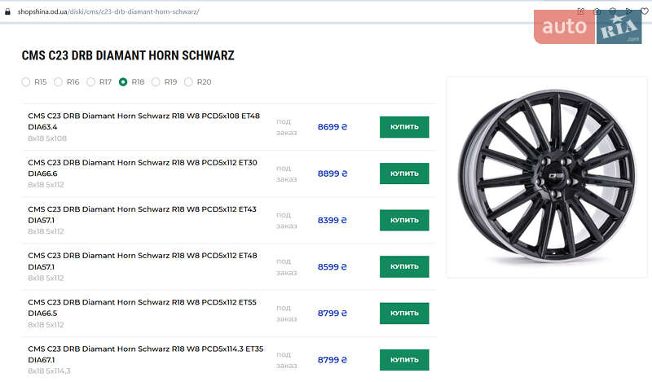
Task: Click the black CMS C23 wheel image
Action: (547, 176)
